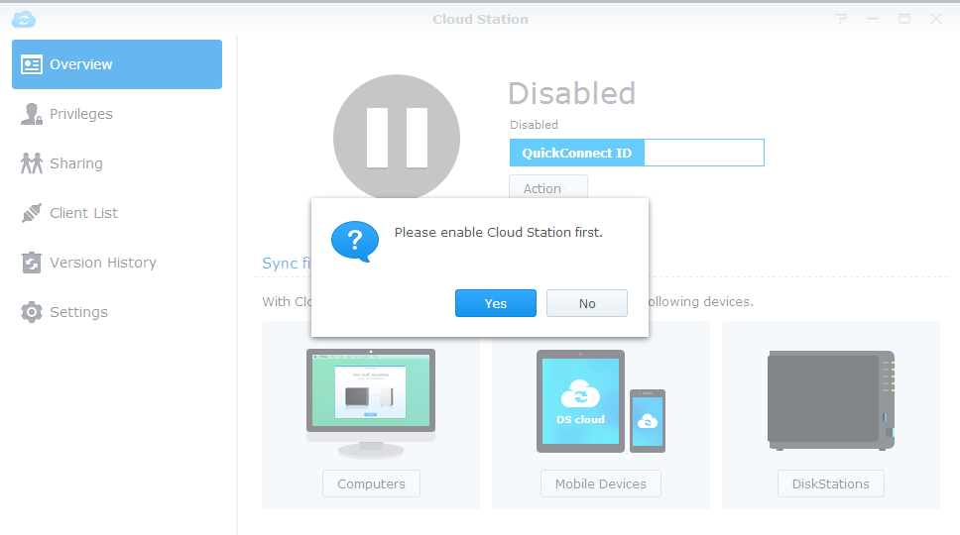Click the Overview card icon
The height and width of the screenshot is (535, 960).
(x=31, y=64)
